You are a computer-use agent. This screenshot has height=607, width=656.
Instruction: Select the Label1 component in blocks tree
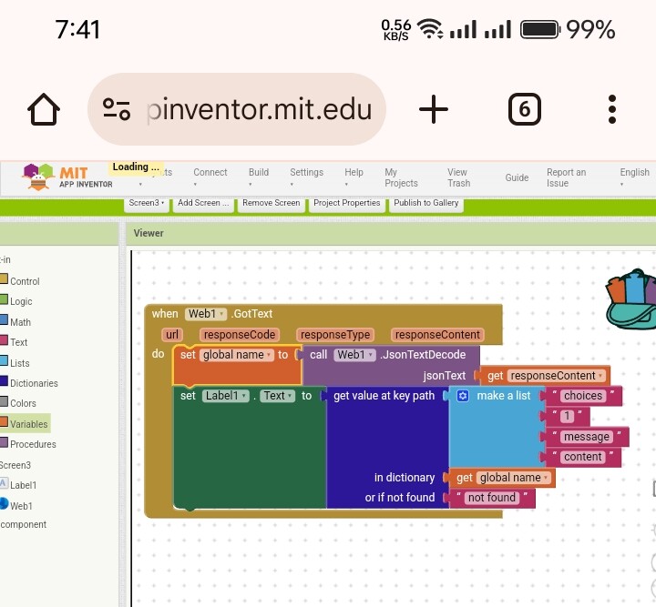coord(23,485)
